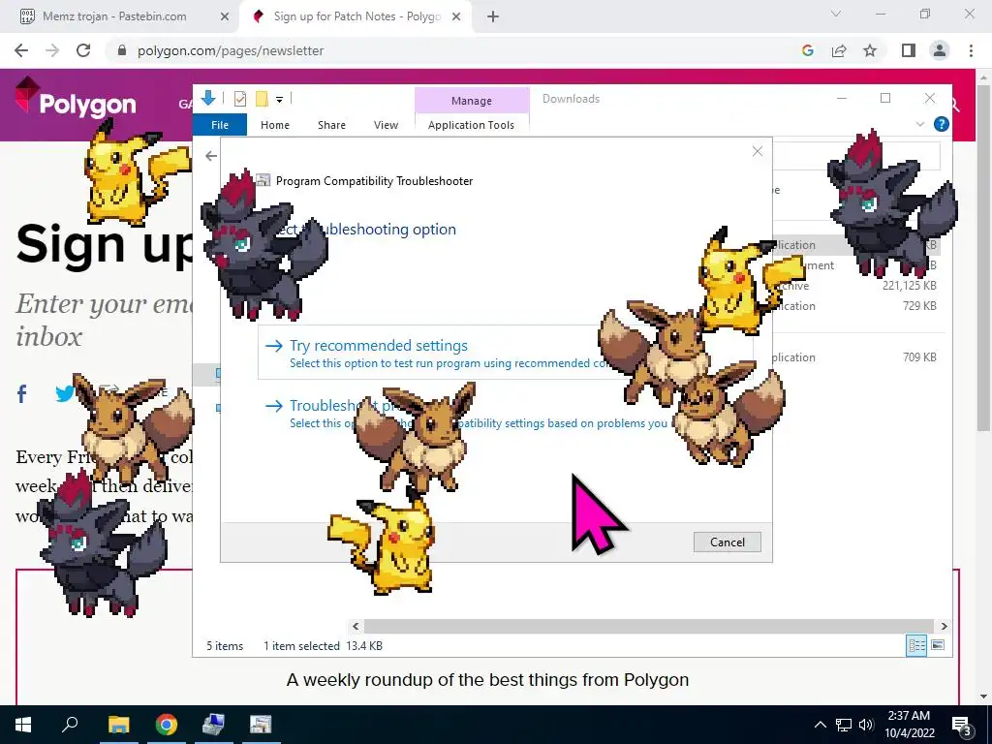Image resolution: width=992 pixels, height=744 pixels.
Task: Open View ribbon tab in Explorer
Action: point(386,125)
